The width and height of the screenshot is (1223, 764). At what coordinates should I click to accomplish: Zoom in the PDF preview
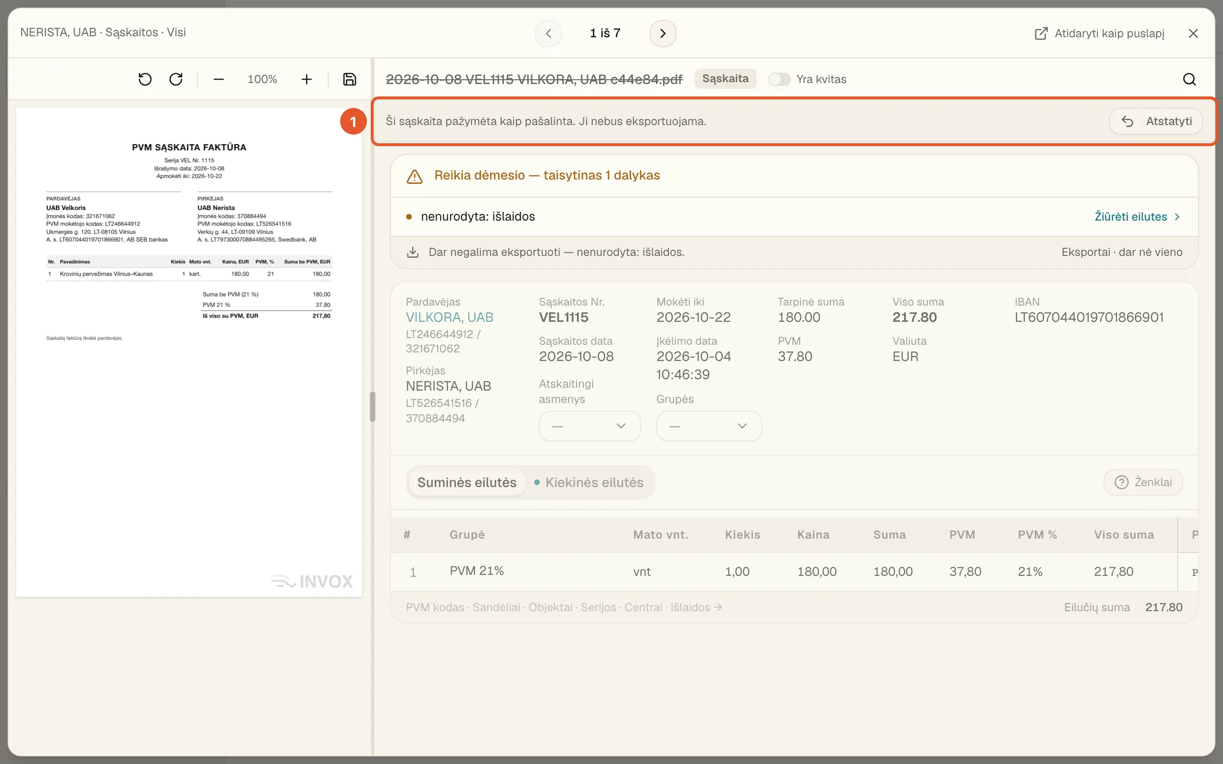pos(306,79)
